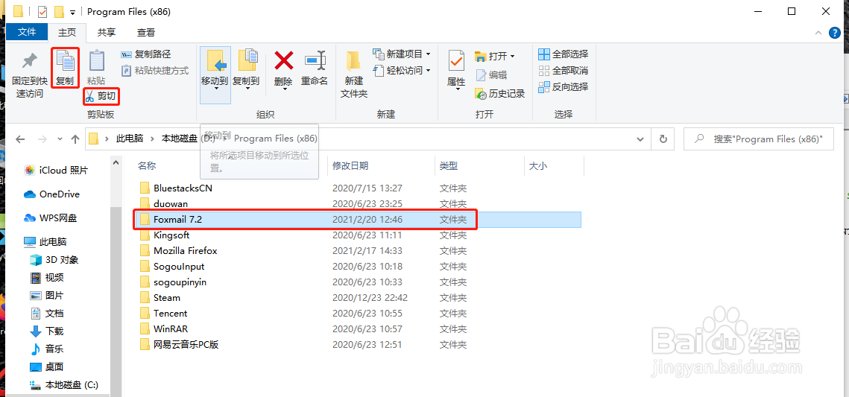The width and height of the screenshot is (849, 397).
Task: Expand the address bar history dropdown
Action: click(x=642, y=139)
